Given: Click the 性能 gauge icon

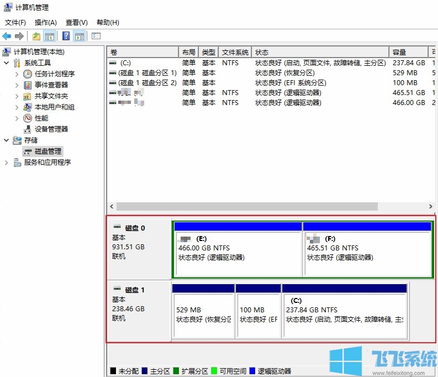Looking at the screenshot, I should (x=28, y=118).
